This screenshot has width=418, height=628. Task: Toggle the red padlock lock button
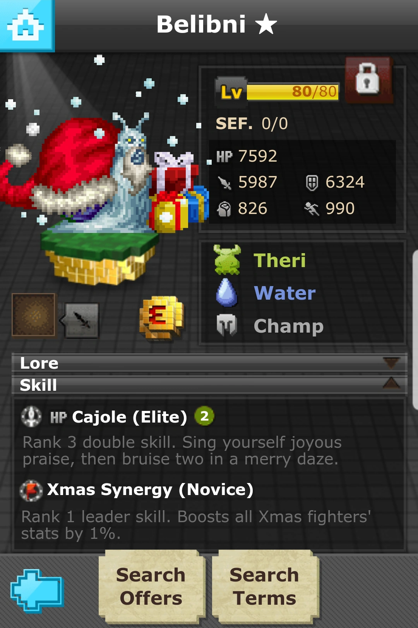pos(369,80)
